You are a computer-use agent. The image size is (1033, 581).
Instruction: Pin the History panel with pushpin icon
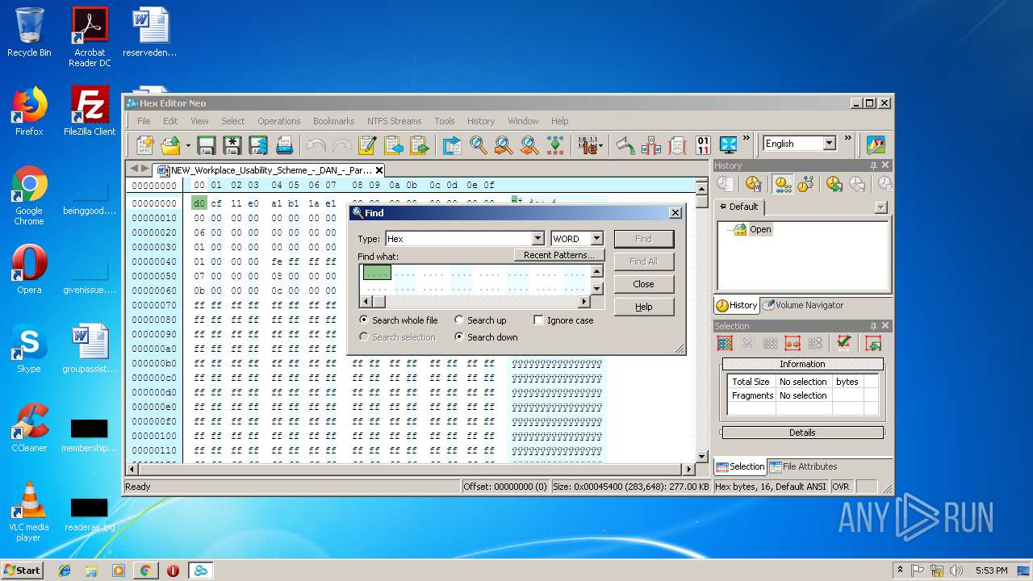pyautogui.click(x=873, y=165)
